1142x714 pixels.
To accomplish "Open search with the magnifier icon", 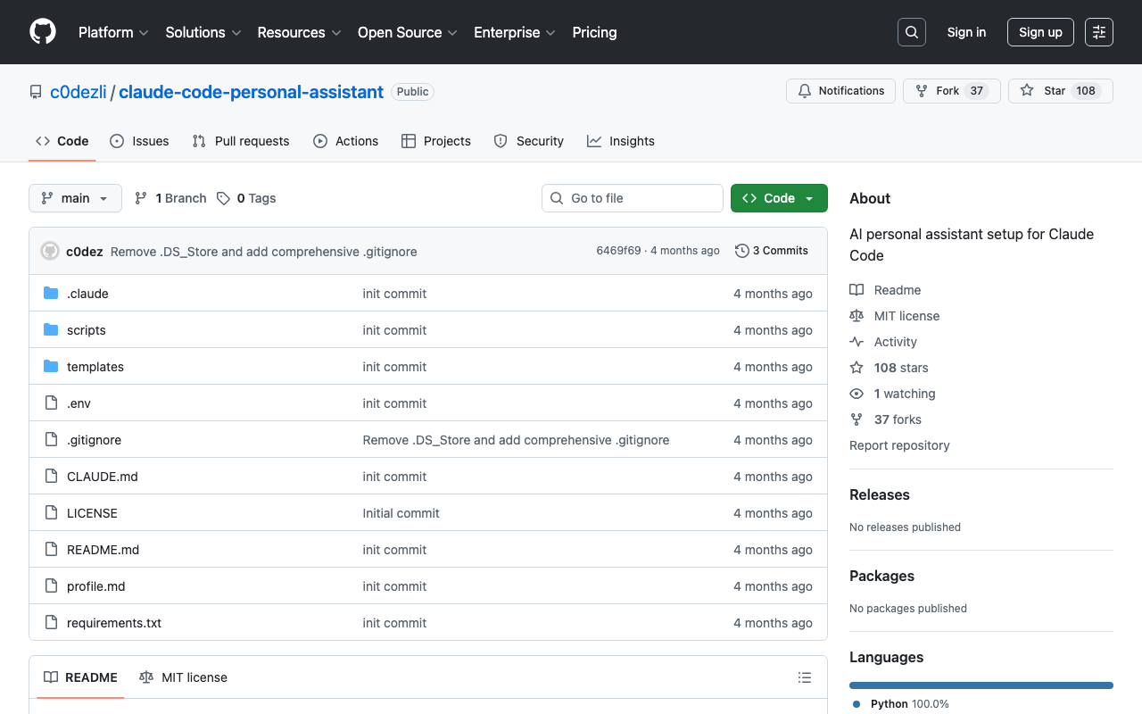I will point(911,32).
